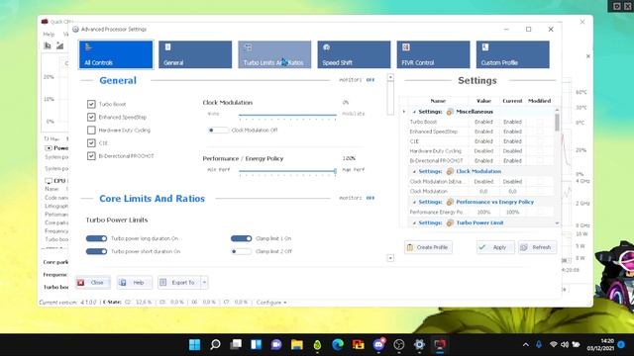Open the FIVR Control tab
The width and height of the screenshot is (634, 356).
pos(433,54)
